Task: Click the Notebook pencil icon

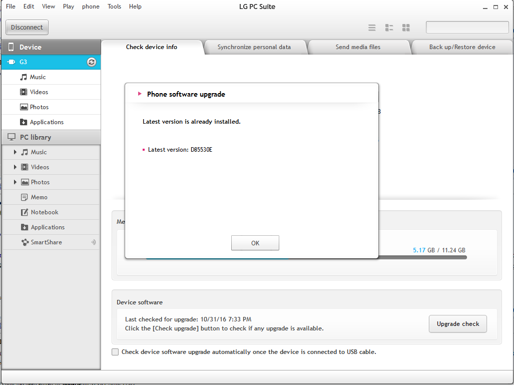Action: coord(25,212)
